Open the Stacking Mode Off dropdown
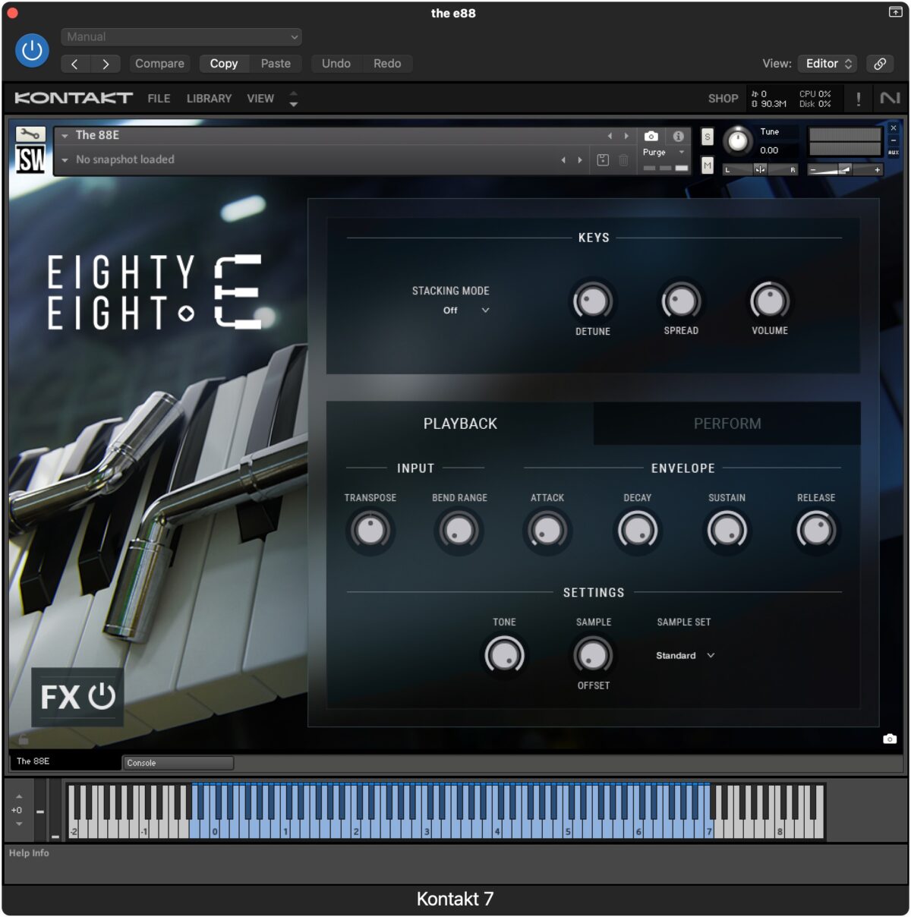The image size is (911, 917). point(465,310)
